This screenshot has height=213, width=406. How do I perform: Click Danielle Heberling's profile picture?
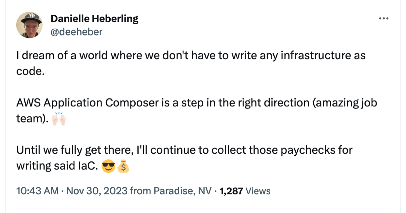(x=29, y=24)
